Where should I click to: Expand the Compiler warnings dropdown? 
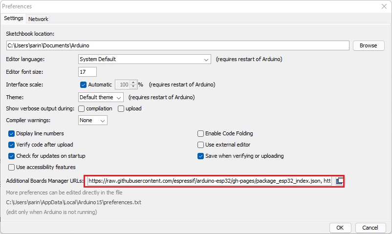93,120
